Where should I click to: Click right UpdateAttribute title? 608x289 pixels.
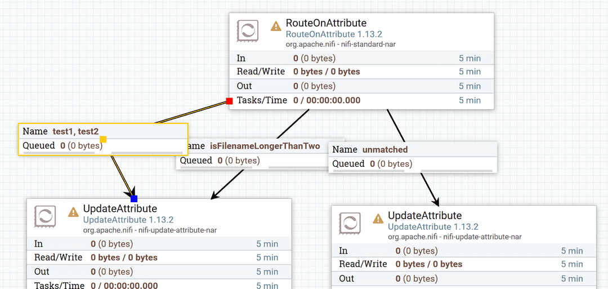[425, 215]
